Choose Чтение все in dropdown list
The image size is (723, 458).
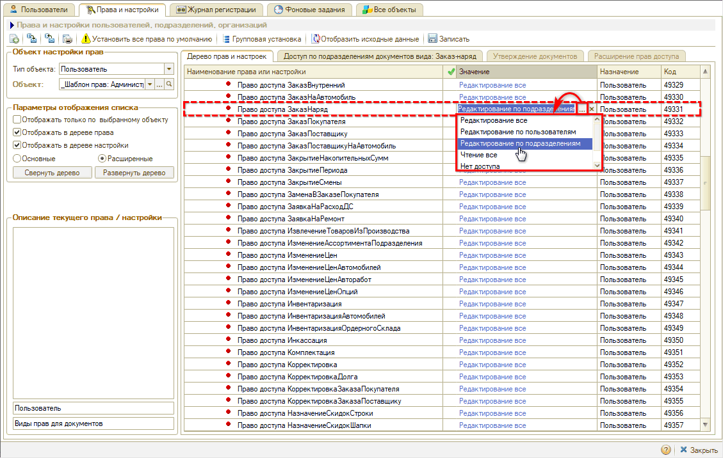coord(478,155)
